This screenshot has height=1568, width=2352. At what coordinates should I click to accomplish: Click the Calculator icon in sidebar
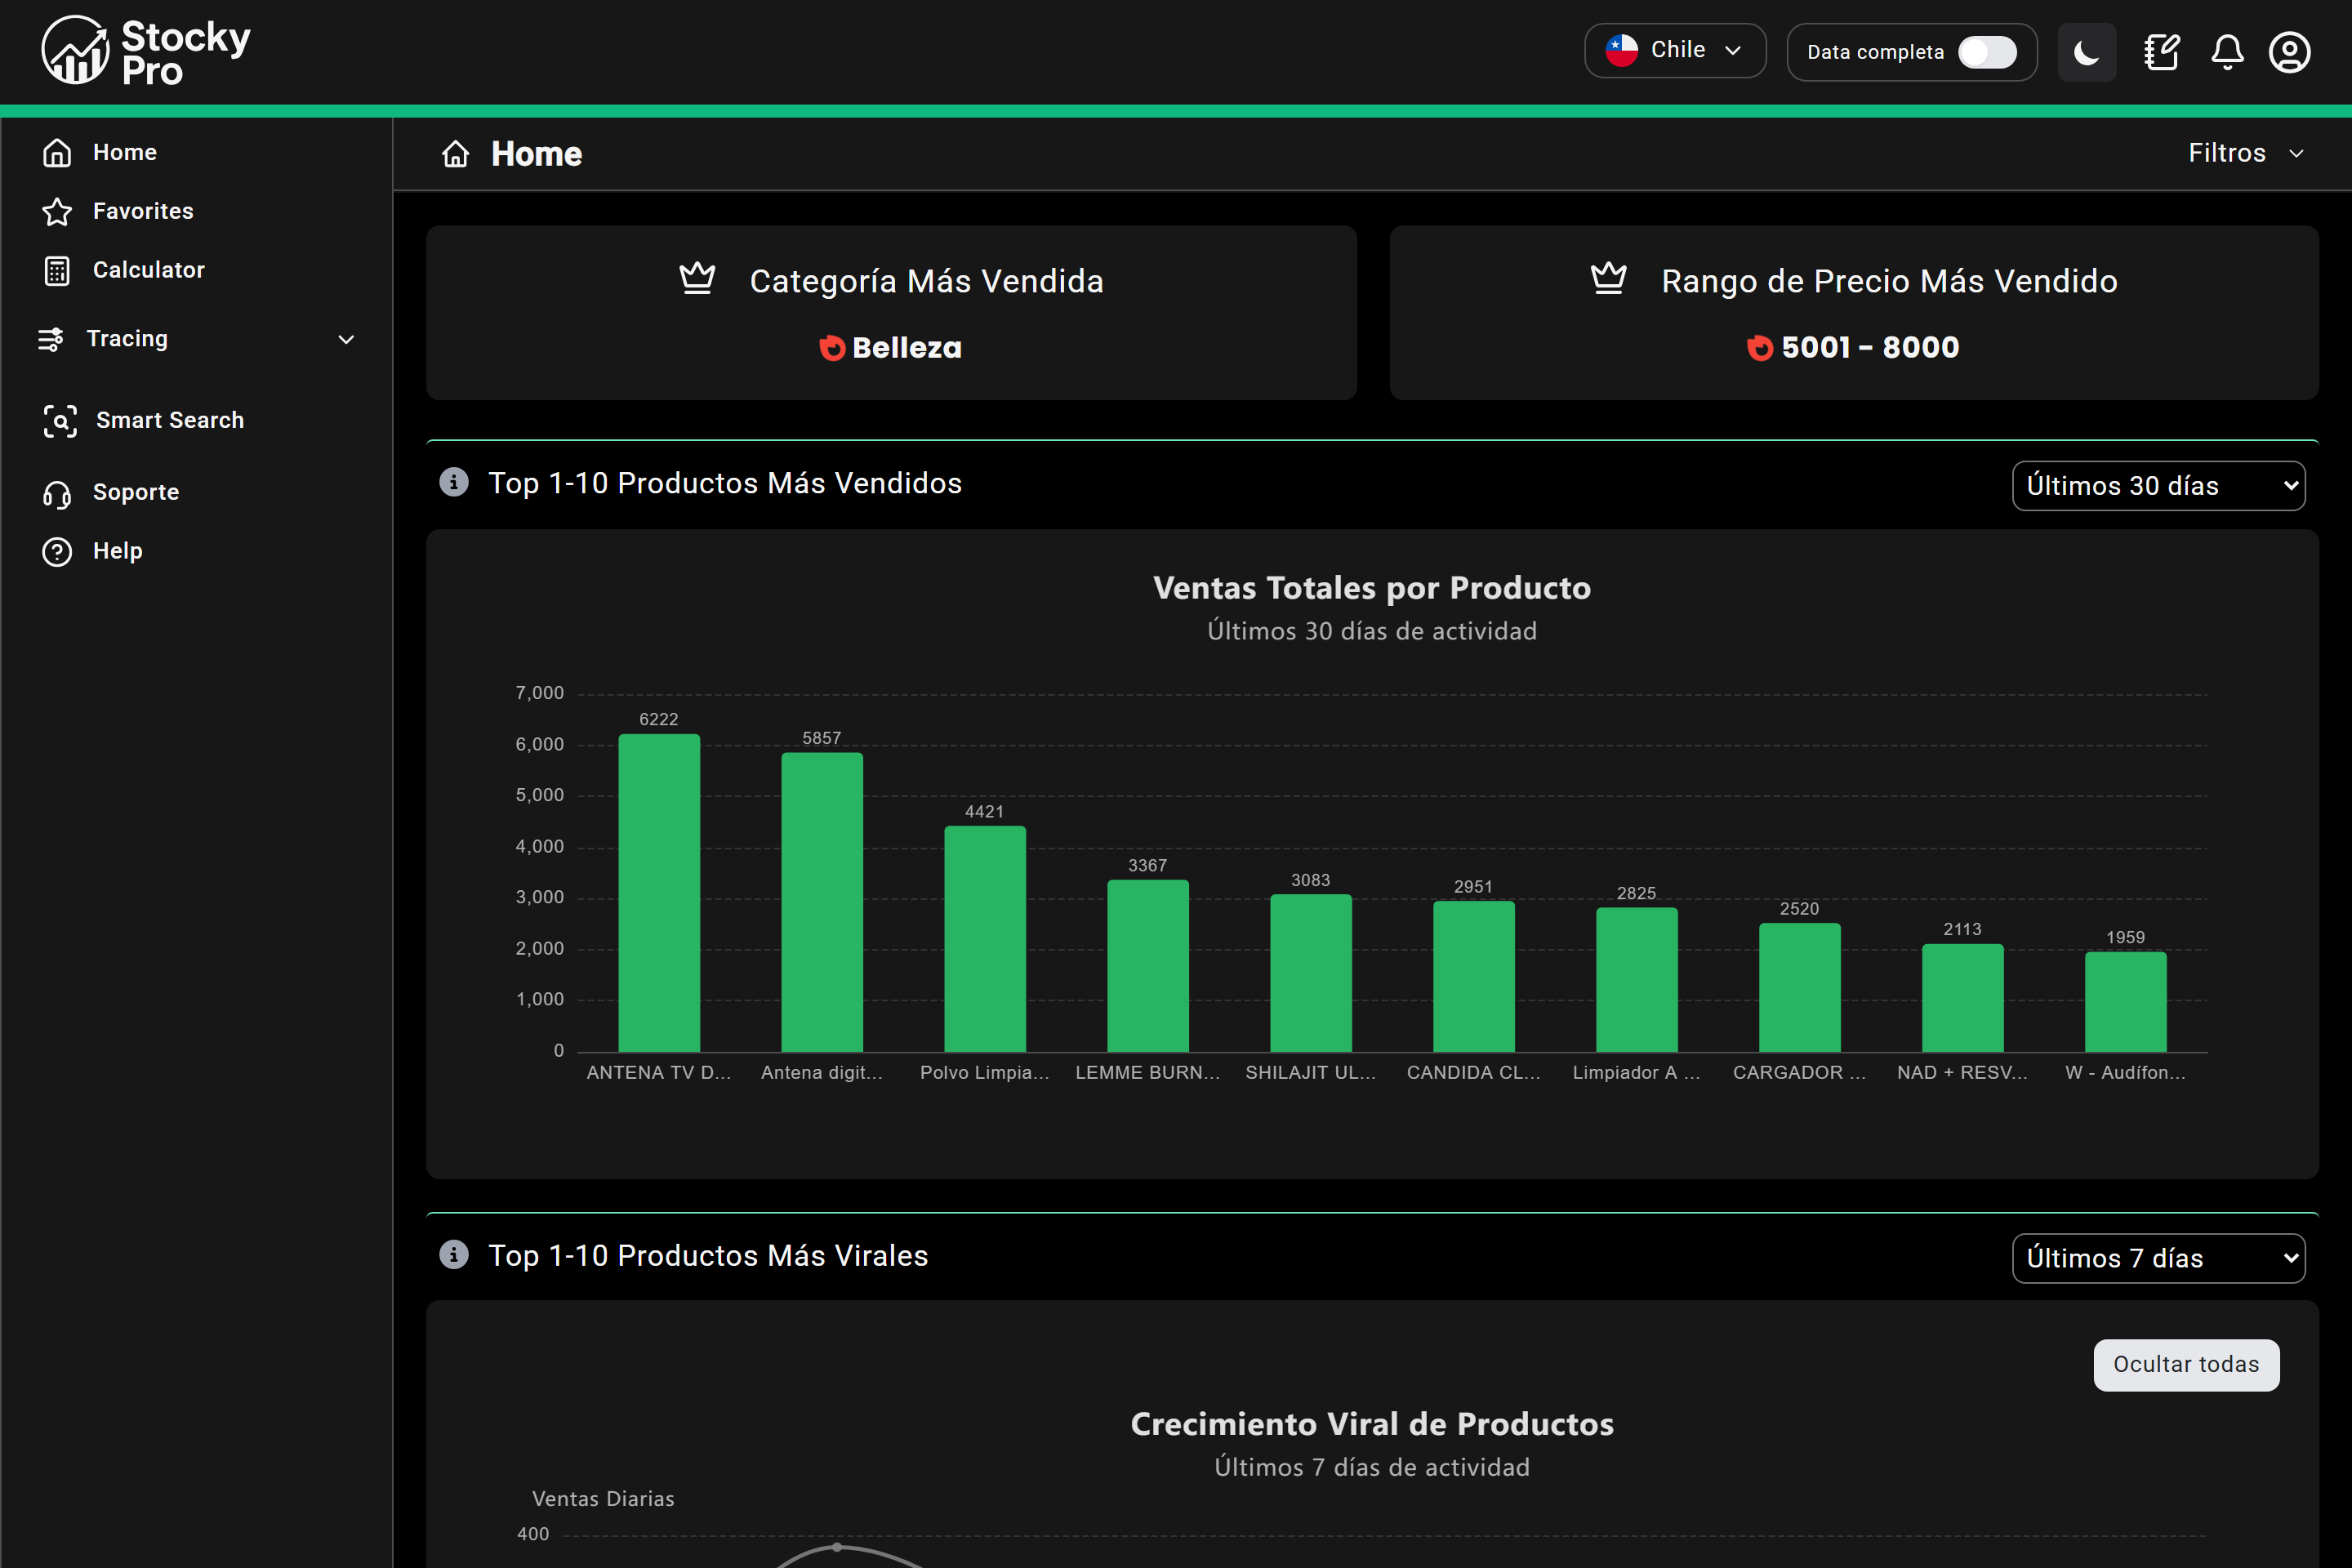57,270
